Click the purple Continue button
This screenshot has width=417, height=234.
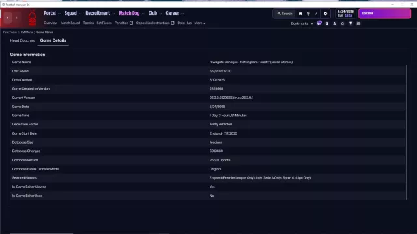pyautogui.click(x=384, y=13)
